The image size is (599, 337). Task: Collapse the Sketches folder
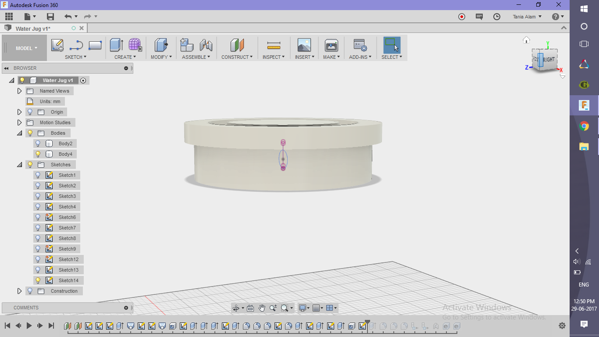pos(19,165)
